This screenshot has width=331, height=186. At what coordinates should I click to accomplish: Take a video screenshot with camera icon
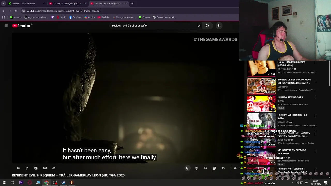[x=54, y=168]
